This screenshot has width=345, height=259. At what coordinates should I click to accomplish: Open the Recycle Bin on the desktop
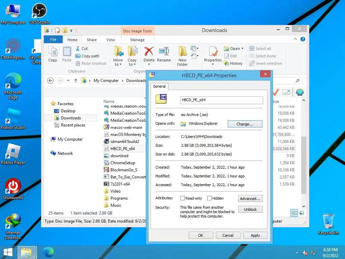click(x=328, y=224)
